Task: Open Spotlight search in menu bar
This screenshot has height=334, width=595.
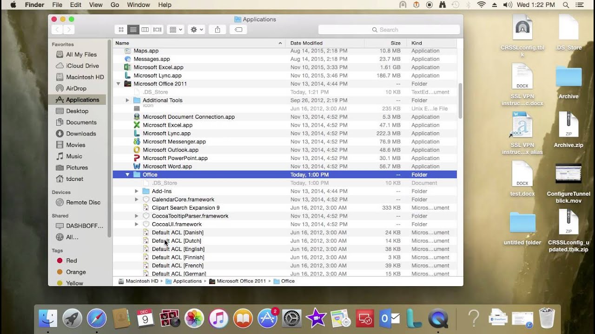Action: [566, 5]
